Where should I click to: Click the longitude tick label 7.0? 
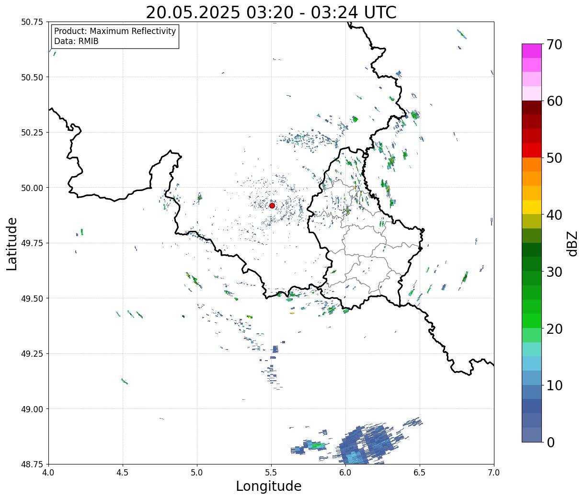(x=494, y=473)
